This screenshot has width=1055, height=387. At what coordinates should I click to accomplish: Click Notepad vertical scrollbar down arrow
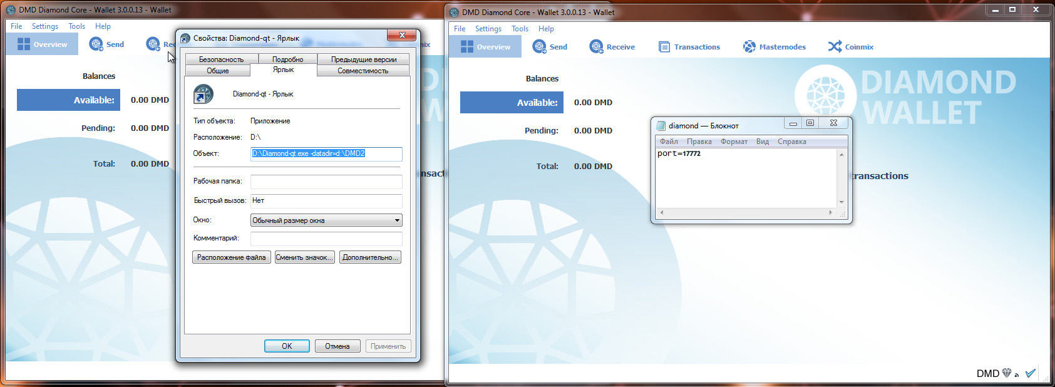coord(842,202)
